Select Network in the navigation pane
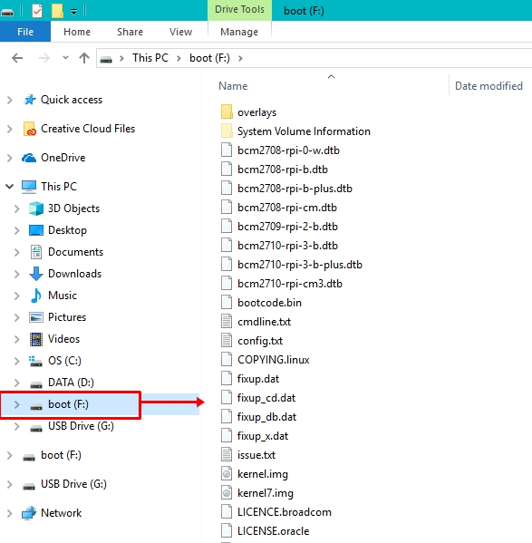Screen dimensions: 532x543 tap(62, 513)
